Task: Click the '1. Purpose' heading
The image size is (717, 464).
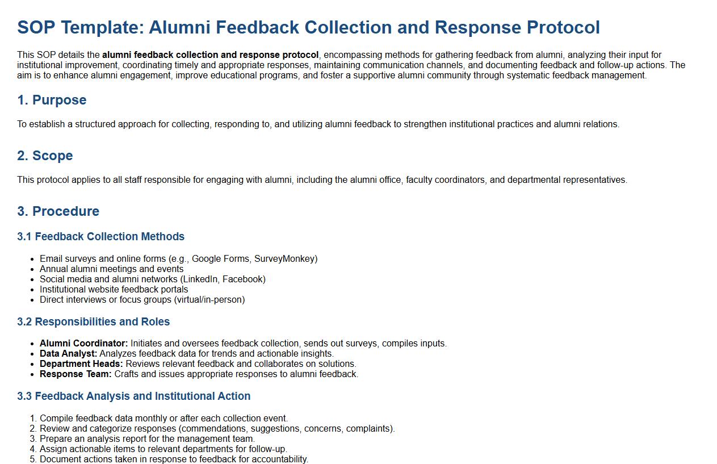Action: point(52,100)
